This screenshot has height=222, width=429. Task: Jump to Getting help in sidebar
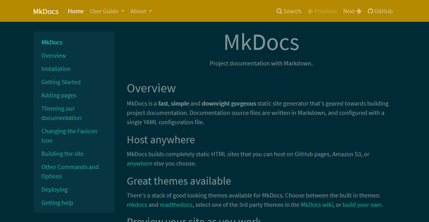pyautogui.click(x=57, y=203)
